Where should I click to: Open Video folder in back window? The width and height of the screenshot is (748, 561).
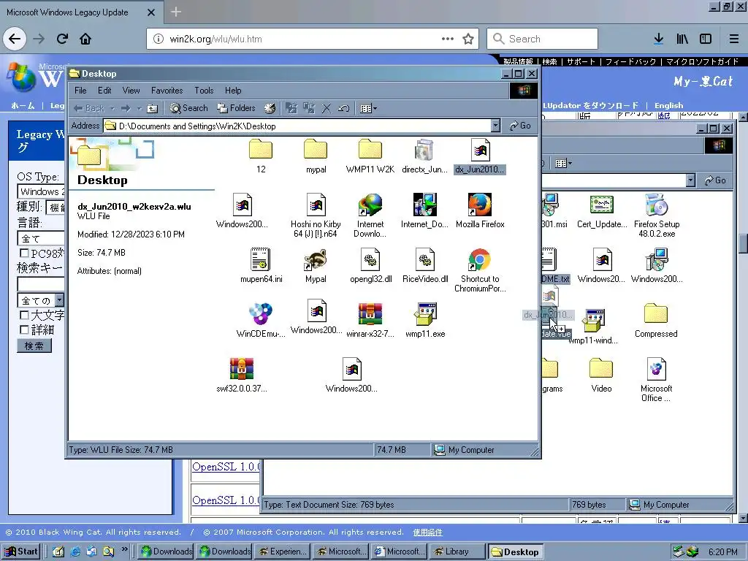[x=601, y=369]
